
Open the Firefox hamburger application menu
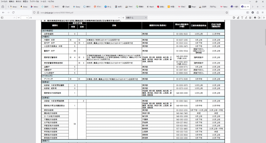coord(263,12)
